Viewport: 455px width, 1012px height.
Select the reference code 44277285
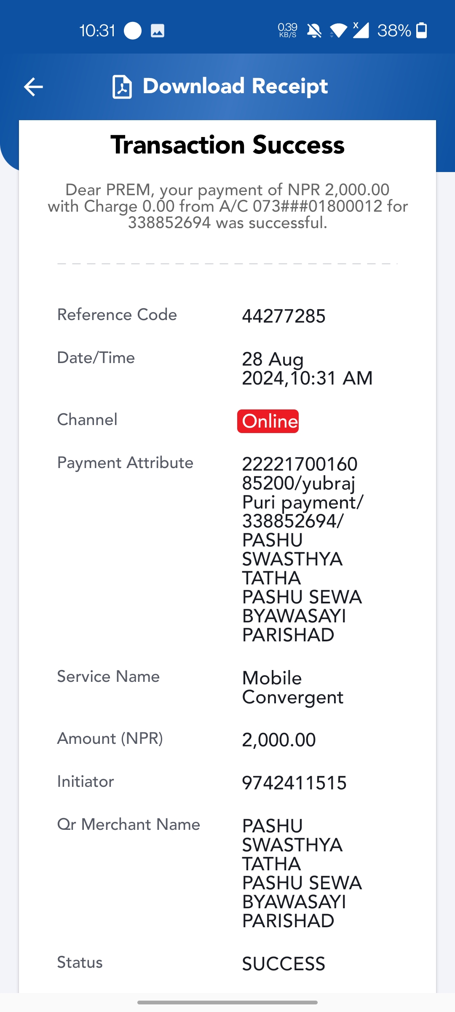(284, 316)
